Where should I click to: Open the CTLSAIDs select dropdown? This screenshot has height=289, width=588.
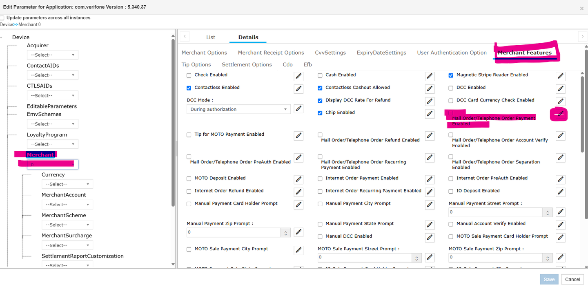[53, 95]
